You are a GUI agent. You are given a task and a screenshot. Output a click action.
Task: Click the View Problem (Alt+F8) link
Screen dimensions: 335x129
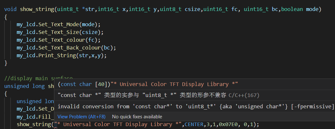(81, 117)
